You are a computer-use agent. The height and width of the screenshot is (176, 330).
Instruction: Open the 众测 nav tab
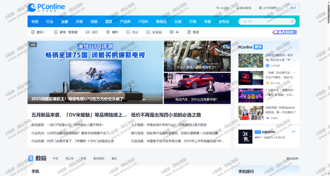[178, 21]
